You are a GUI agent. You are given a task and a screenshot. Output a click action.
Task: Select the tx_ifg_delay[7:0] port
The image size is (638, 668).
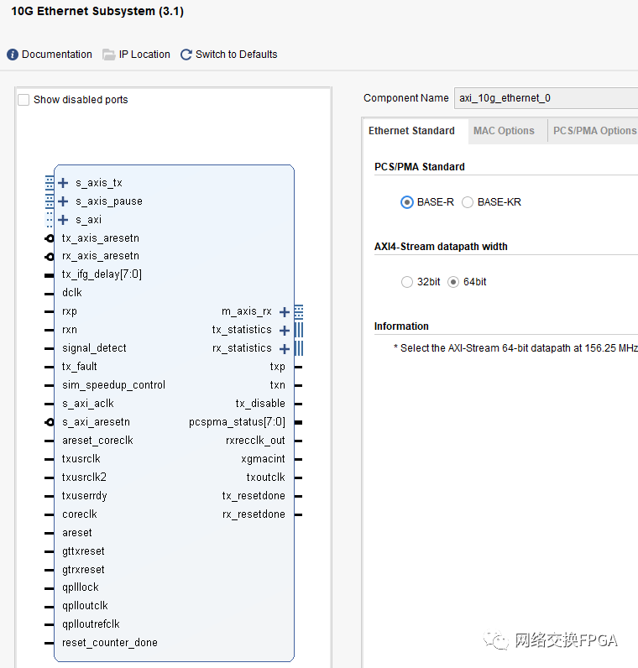(x=102, y=274)
